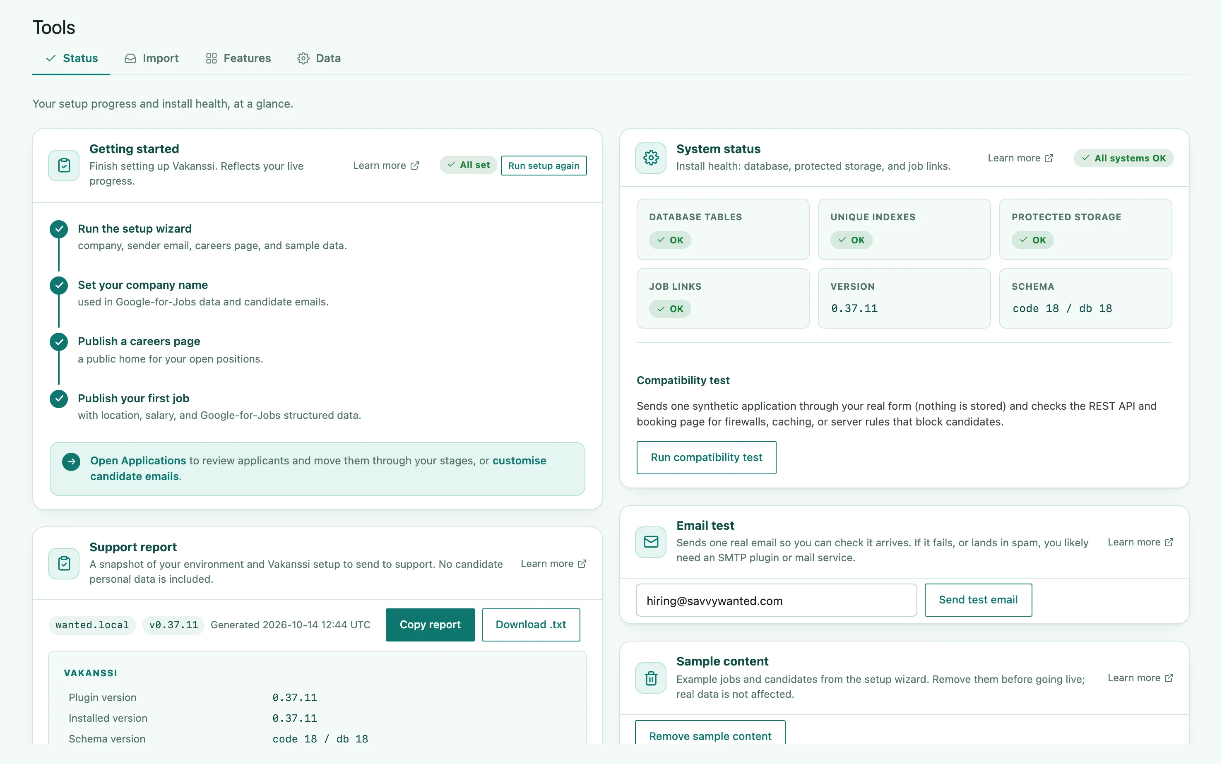
Task: Open the Applications link
Action: click(139, 461)
